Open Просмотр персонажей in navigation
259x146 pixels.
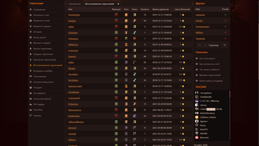coord(45,60)
